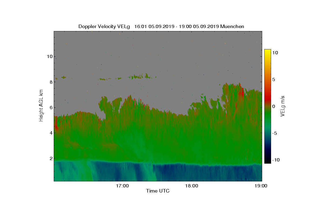Viewport: 324px width, 216px height.
Task: Click the plot title 'Doppler Velocity VELg'
Action: coord(104,26)
